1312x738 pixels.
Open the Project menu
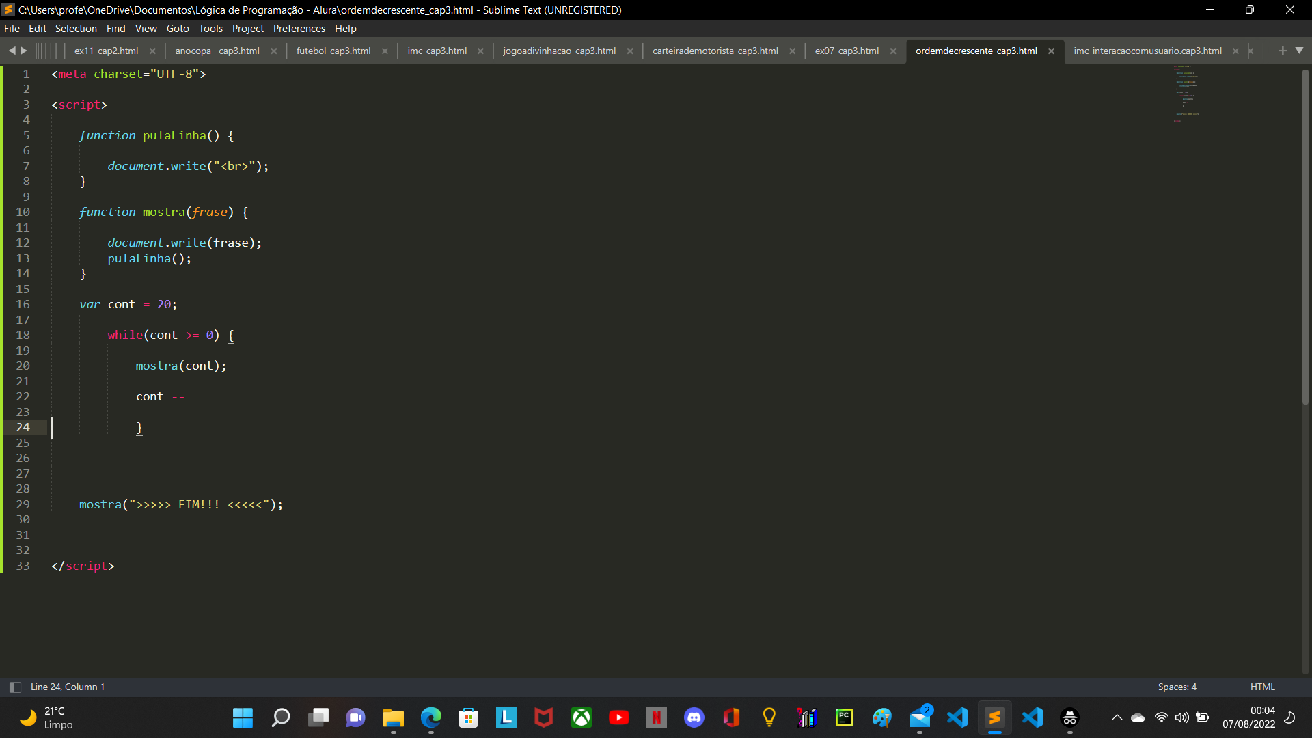248,29
